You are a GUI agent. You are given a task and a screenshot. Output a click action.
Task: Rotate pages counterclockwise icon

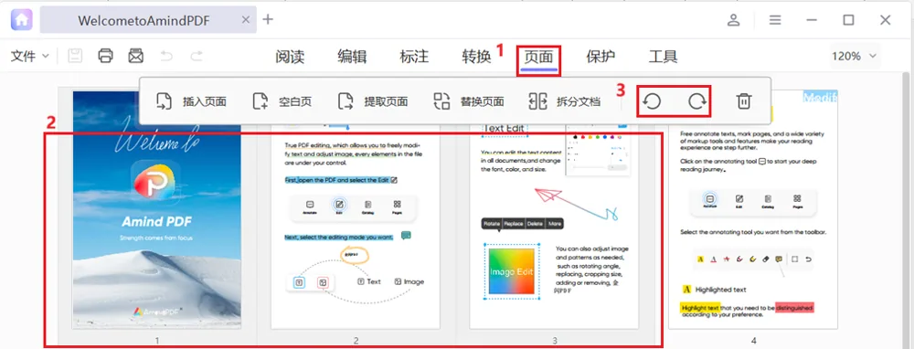[x=652, y=101]
